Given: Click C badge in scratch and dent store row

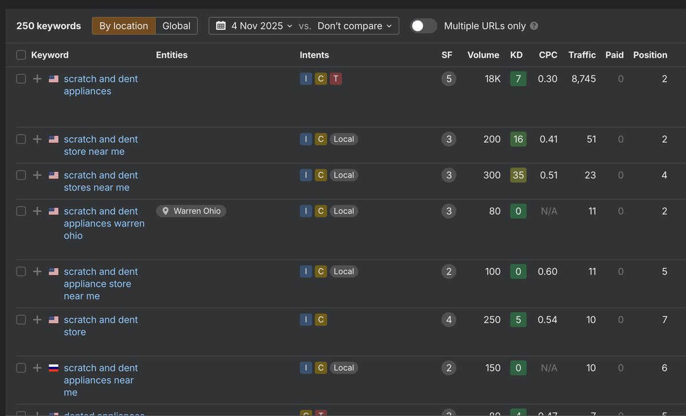Looking at the screenshot, I should [x=321, y=319].
